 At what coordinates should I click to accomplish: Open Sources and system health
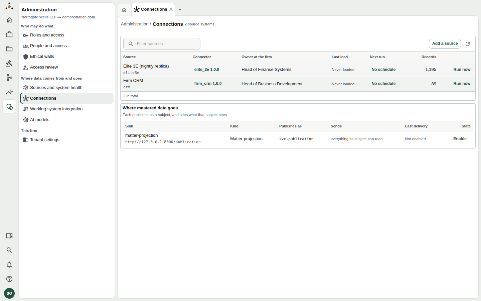[67, 88]
